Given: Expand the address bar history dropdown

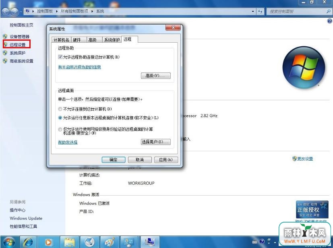Looking at the screenshot, I should tap(253, 11).
